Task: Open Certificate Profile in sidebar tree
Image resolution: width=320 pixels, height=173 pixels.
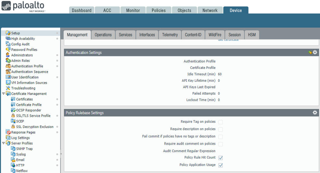Action: pos(29,105)
